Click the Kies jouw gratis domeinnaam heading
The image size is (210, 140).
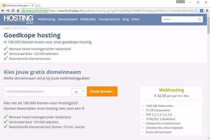[x=42, y=72]
